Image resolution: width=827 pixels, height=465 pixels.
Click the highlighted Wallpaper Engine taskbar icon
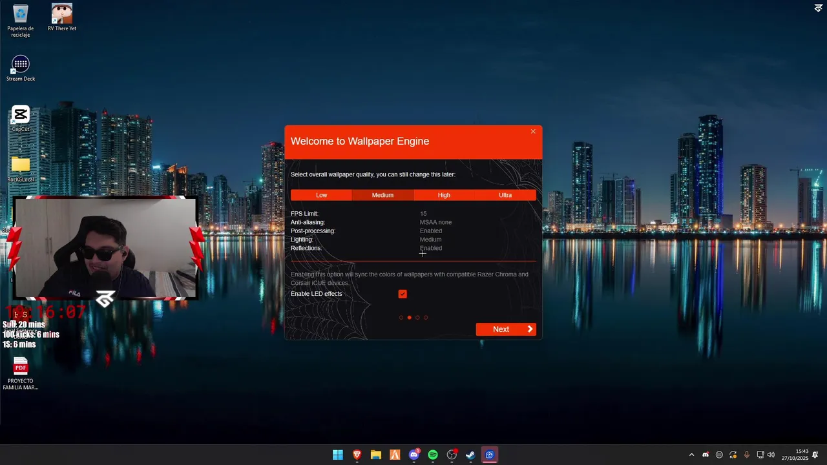click(x=490, y=455)
